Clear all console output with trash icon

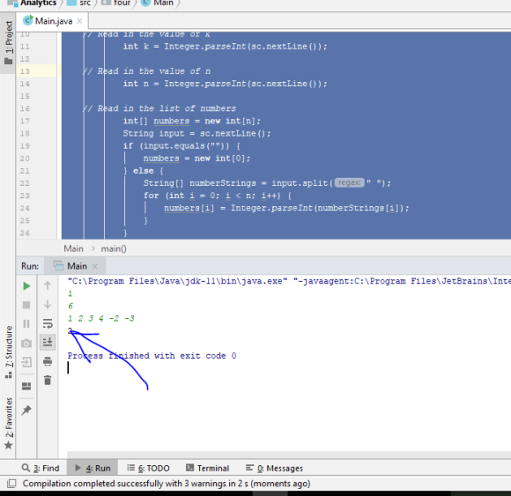coord(48,380)
